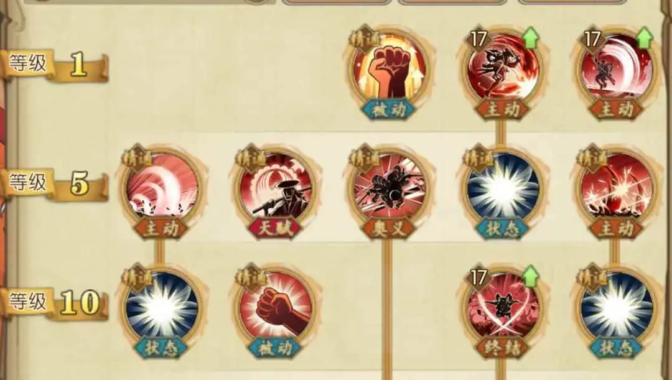Tap the 天赋 label under the talent skill
This screenshot has width=672, height=380.
point(275,229)
